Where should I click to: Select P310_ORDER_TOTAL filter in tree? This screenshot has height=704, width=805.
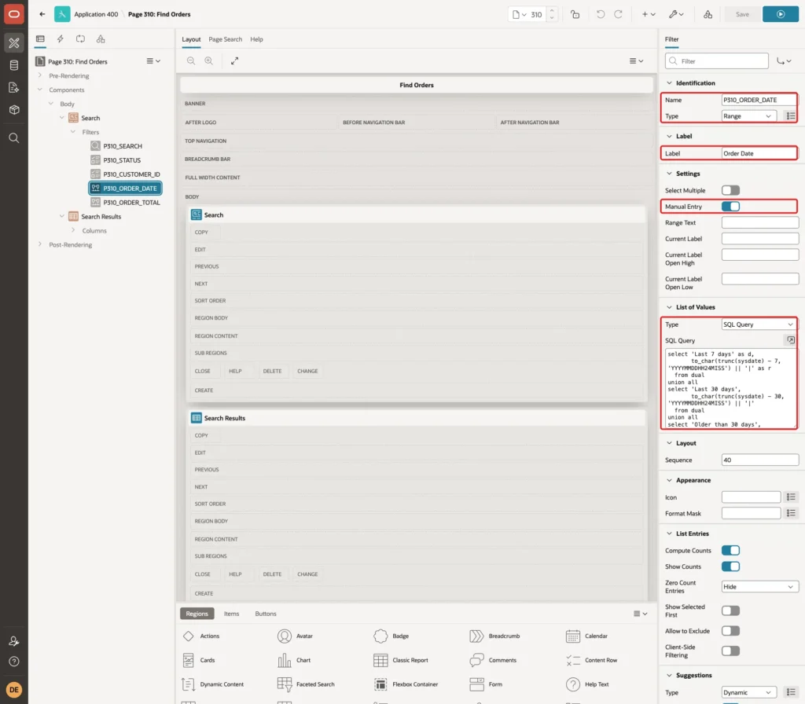pos(131,202)
